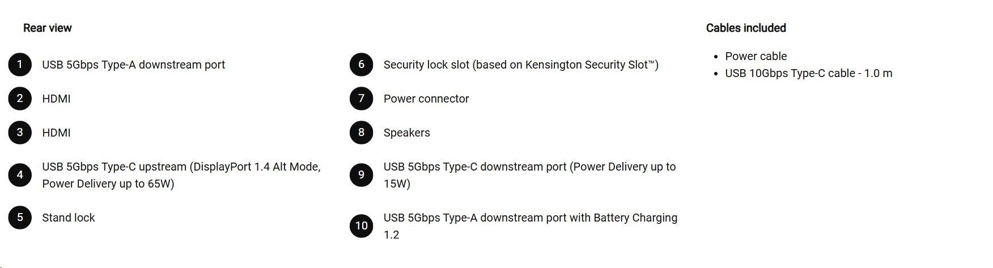
Task: Click the "Power cable" list item
Action: pyautogui.click(x=756, y=57)
